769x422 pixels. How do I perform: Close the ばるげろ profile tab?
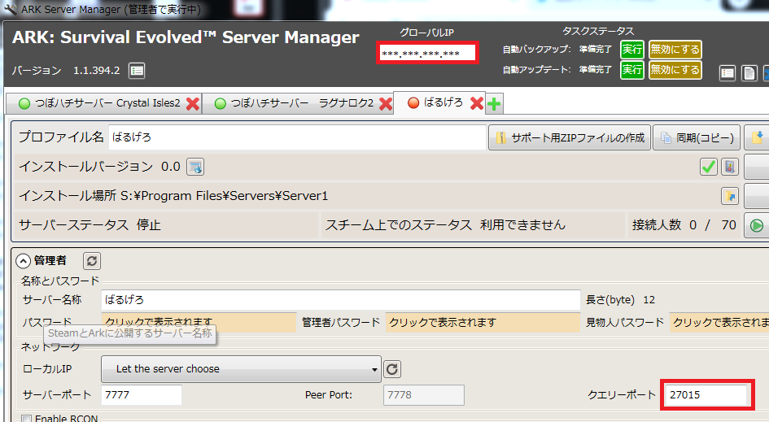tap(477, 103)
